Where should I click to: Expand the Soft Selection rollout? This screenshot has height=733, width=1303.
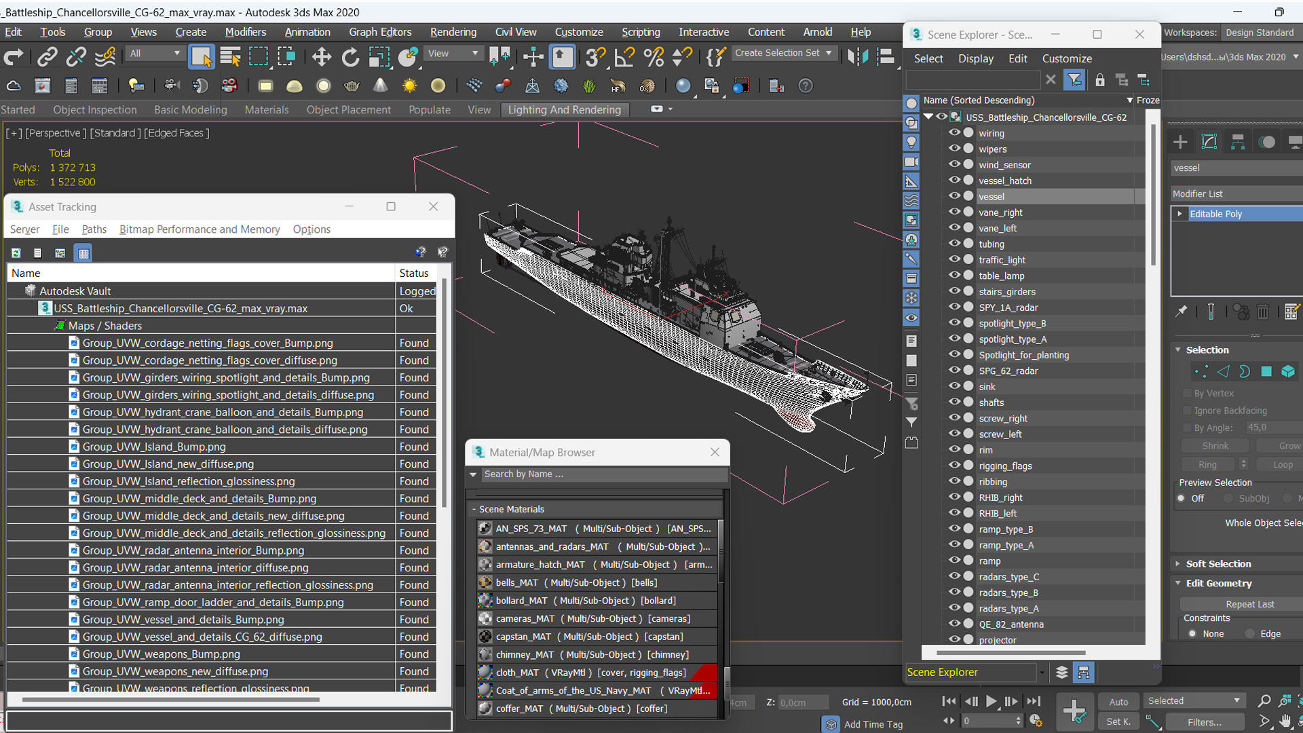1218,564
